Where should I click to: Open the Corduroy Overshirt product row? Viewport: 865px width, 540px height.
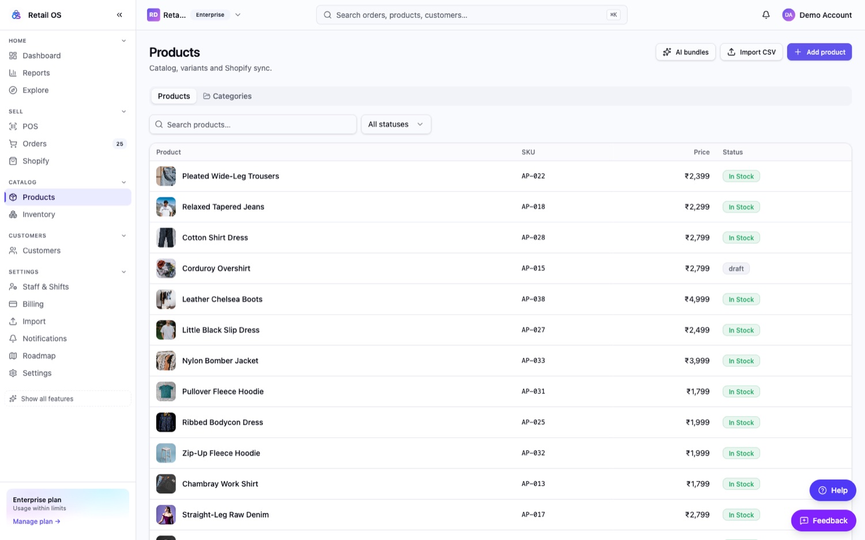tap(501, 269)
